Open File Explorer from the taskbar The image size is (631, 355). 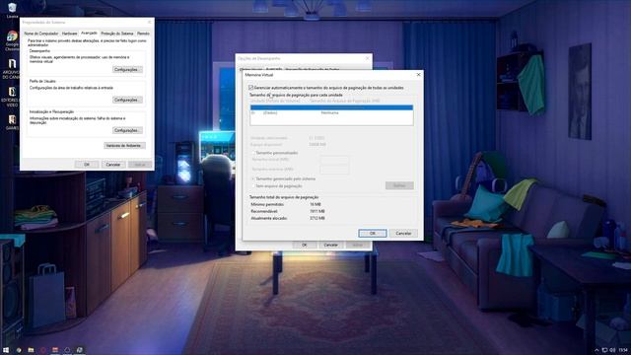pos(31,350)
